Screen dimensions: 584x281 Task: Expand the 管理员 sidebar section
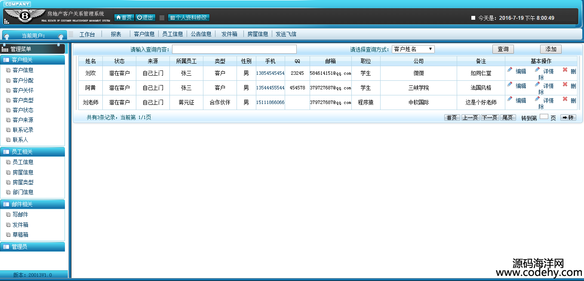pos(33,247)
